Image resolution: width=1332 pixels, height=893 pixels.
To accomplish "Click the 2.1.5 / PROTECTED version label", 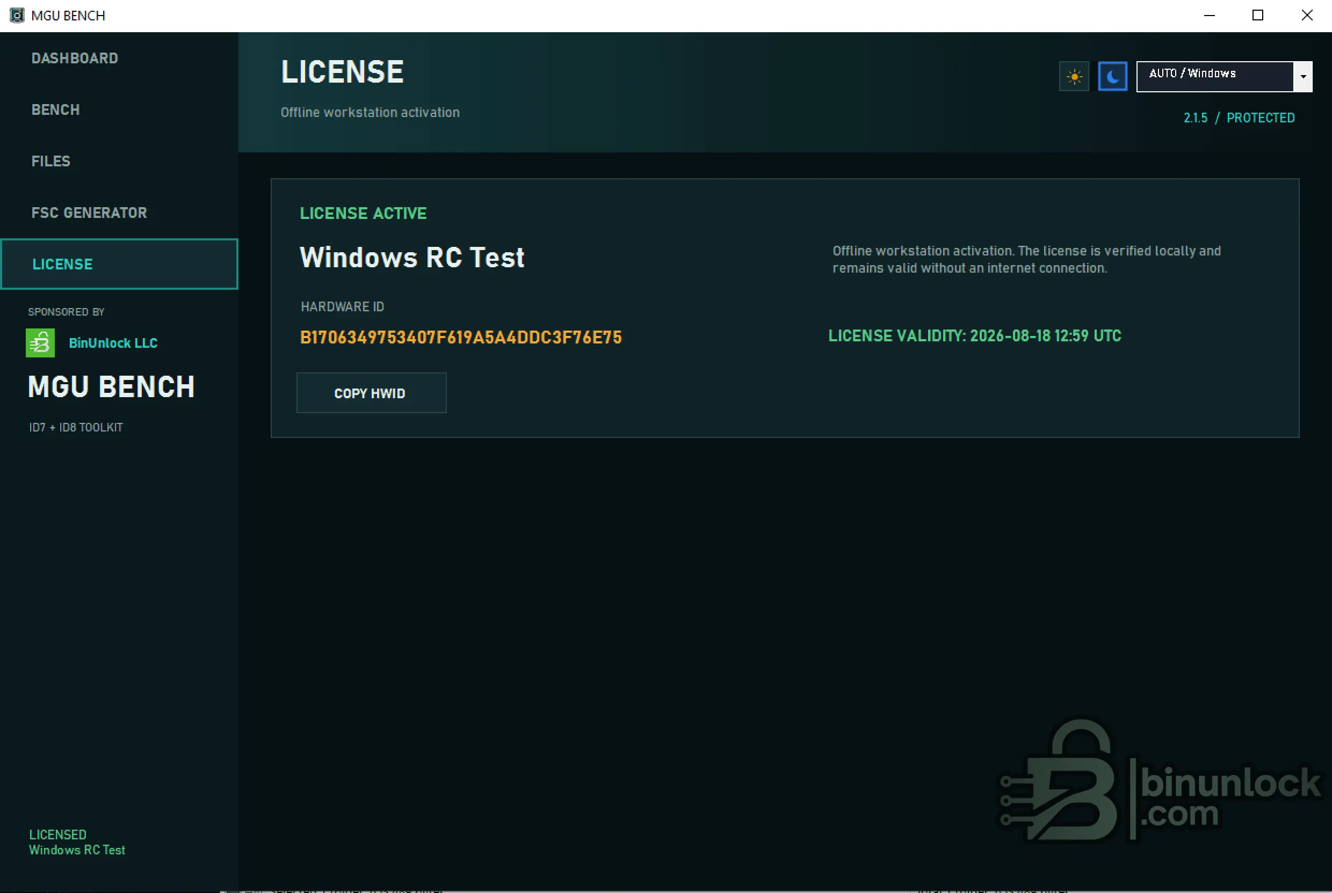I will [x=1239, y=118].
